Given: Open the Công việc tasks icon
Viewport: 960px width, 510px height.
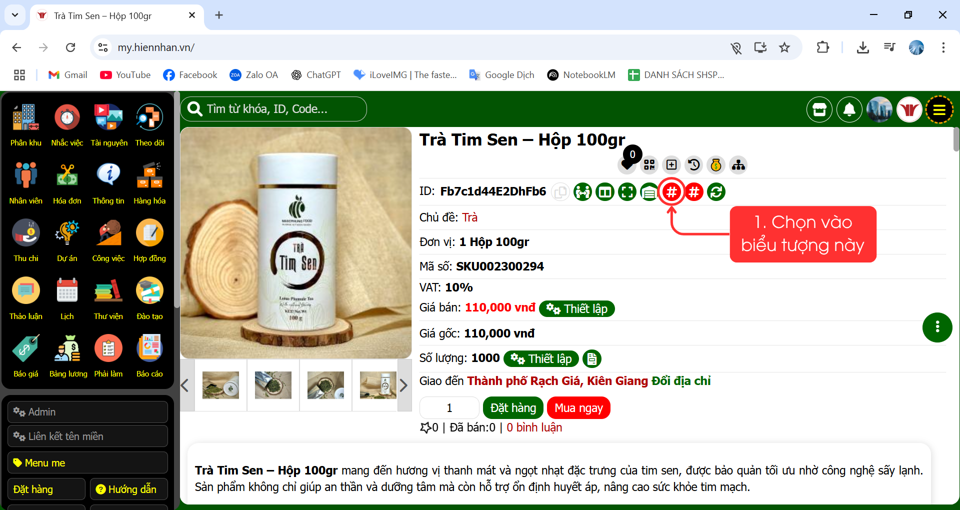Looking at the screenshot, I should 108,233.
